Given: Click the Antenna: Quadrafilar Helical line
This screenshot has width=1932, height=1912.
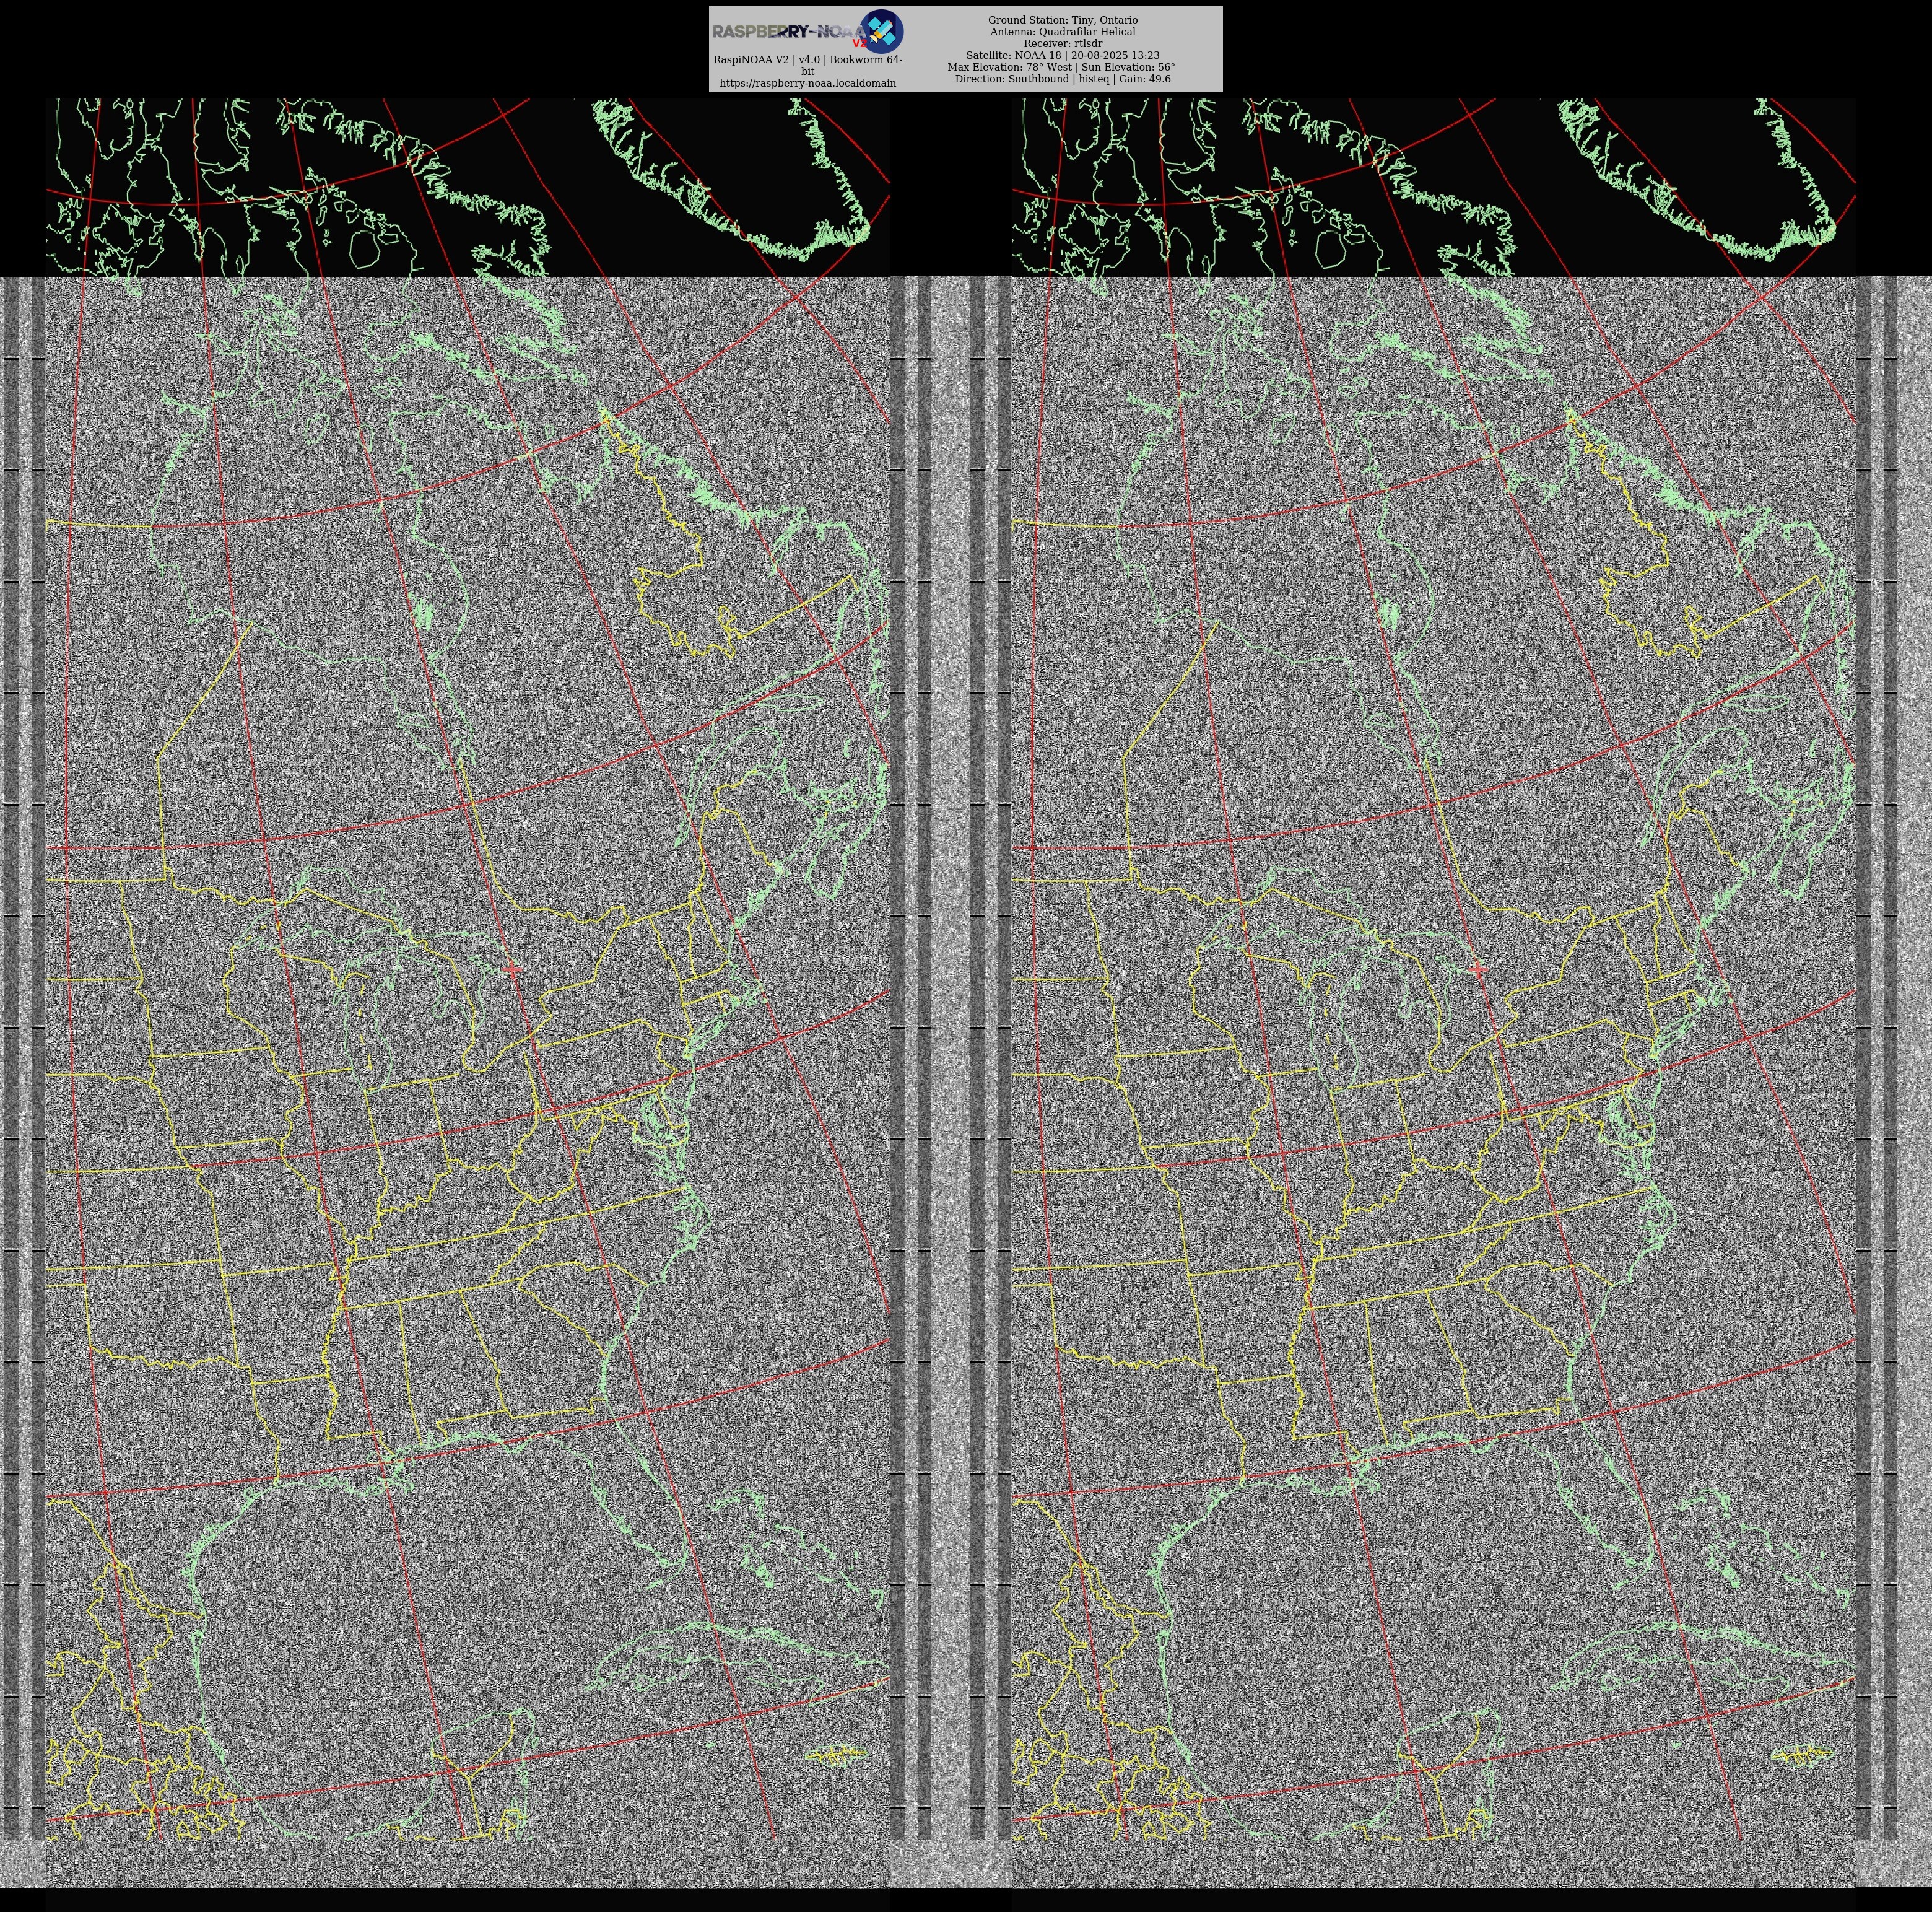Looking at the screenshot, I should (1062, 32).
